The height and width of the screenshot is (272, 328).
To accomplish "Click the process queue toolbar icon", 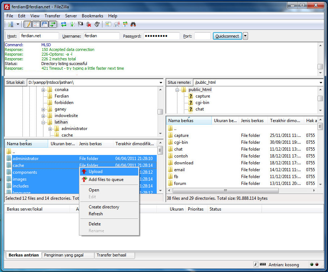I will 72,25.
